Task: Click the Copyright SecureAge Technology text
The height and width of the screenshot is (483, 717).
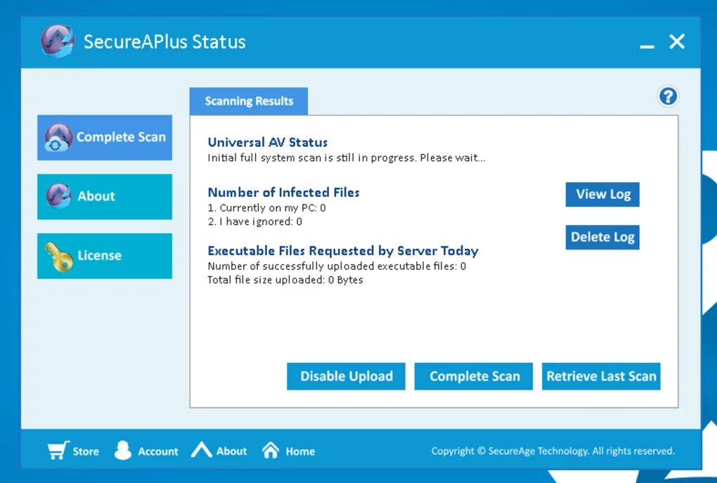Action: click(x=551, y=451)
